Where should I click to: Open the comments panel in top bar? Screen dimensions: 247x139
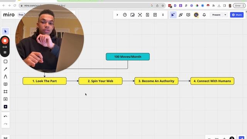point(188,15)
